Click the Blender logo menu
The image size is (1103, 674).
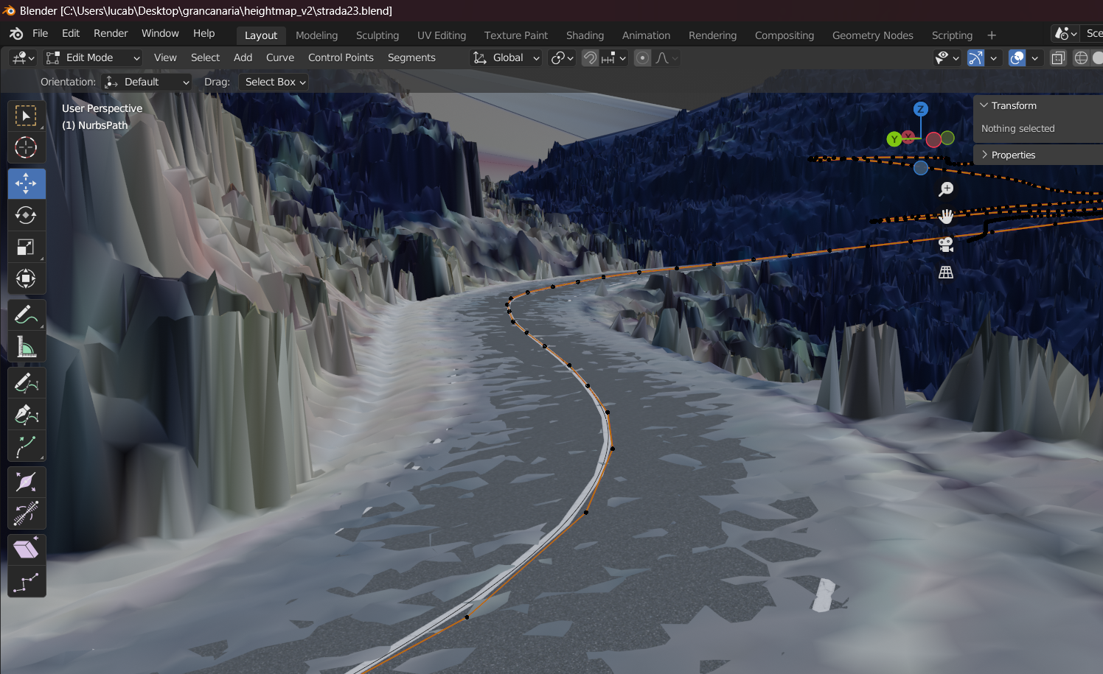16,34
